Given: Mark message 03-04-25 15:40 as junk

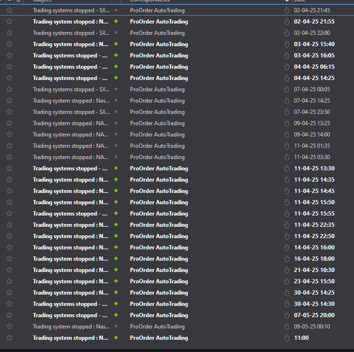Looking at the screenshot, I should (287, 44).
